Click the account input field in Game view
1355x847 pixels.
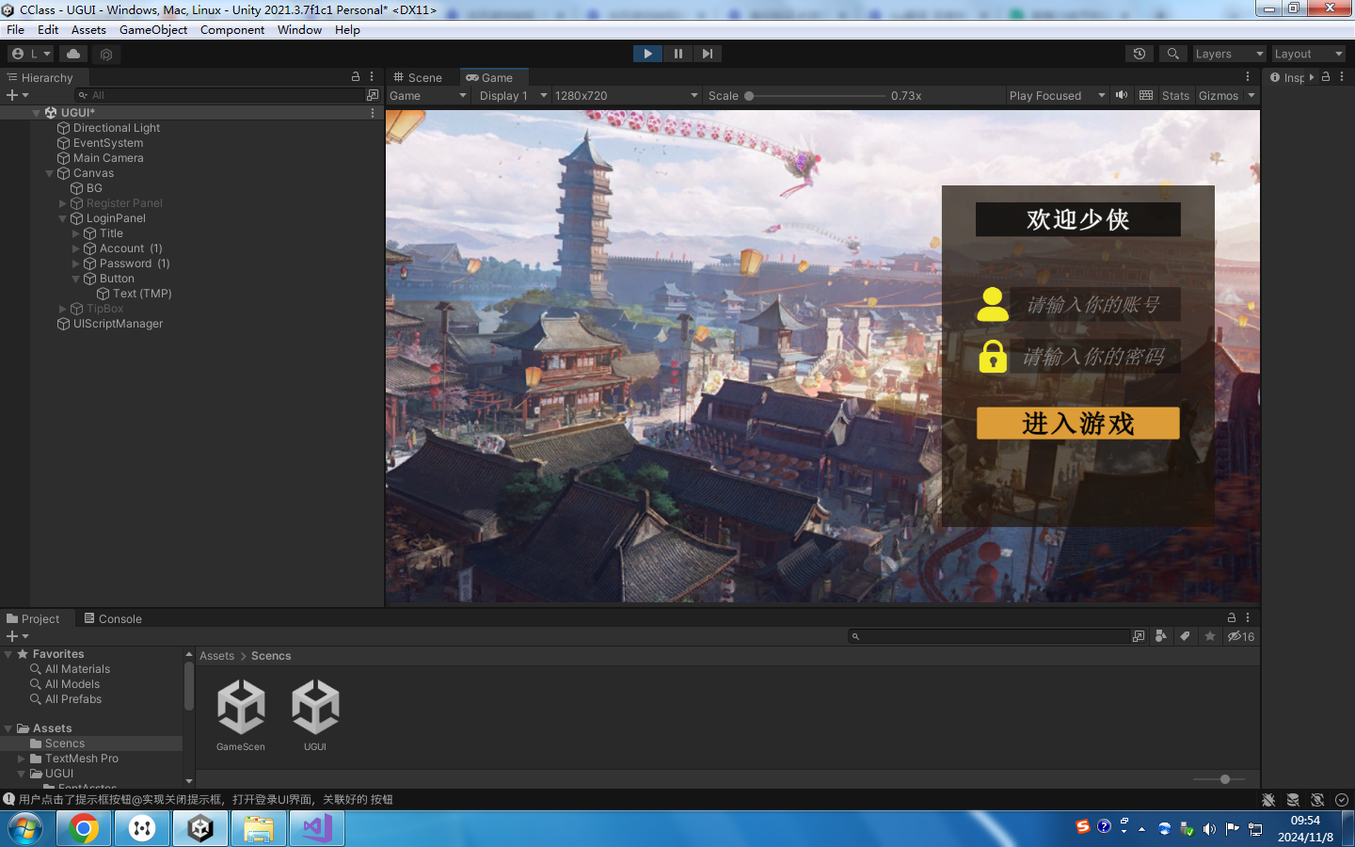pyautogui.click(x=1095, y=304)
